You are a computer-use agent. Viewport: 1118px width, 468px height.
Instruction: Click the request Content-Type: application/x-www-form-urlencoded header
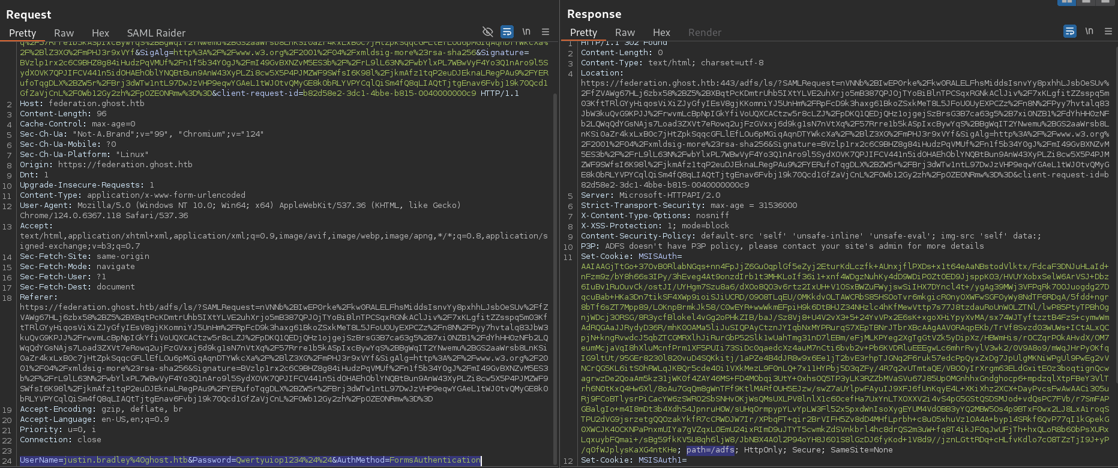(133, 195)
